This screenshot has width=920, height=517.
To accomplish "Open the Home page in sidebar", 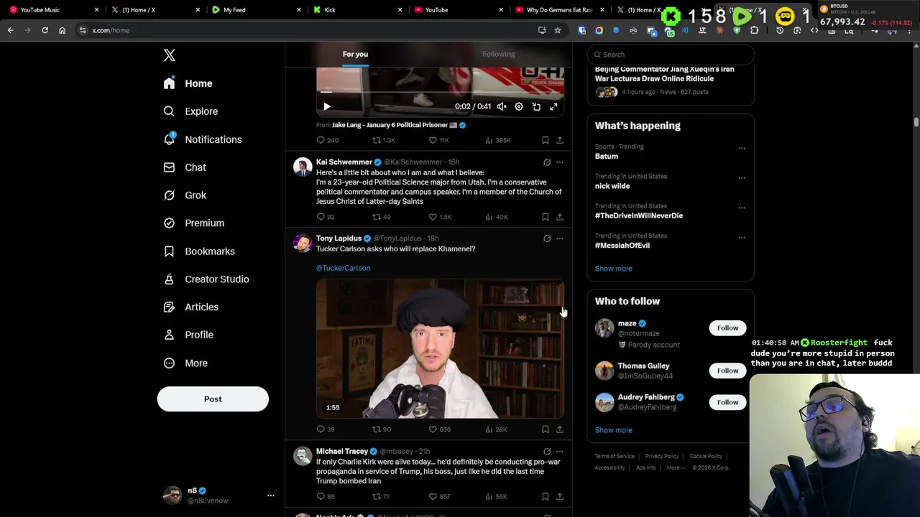I will point(188,83).
